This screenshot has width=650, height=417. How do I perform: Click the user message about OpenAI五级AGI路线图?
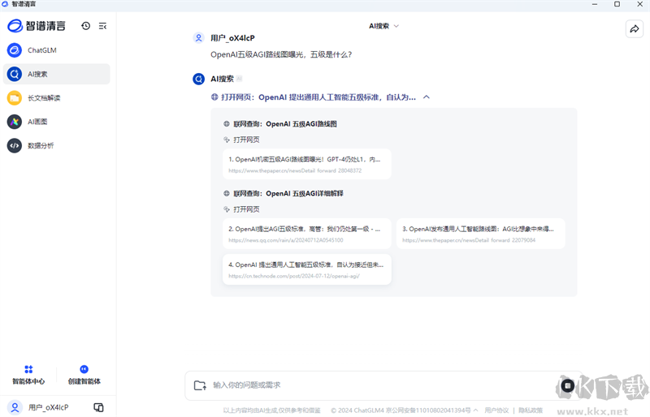(x=281, y=54)
